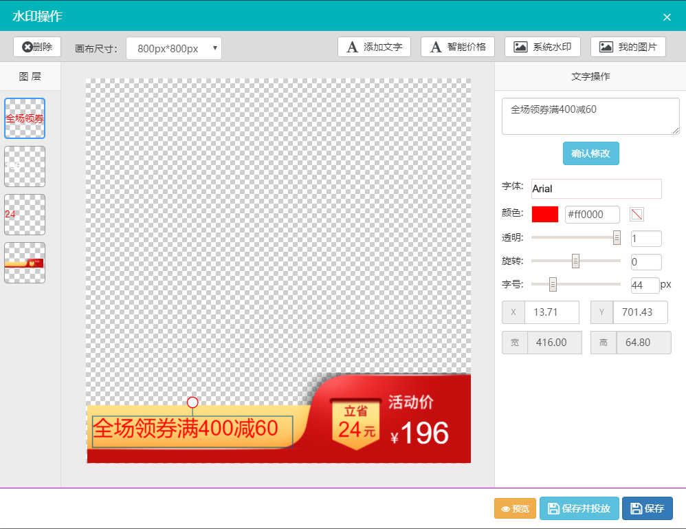Viewport: 686px width, 529px height.
Task: Click the font size 44 input field
Action: point(645,285)
